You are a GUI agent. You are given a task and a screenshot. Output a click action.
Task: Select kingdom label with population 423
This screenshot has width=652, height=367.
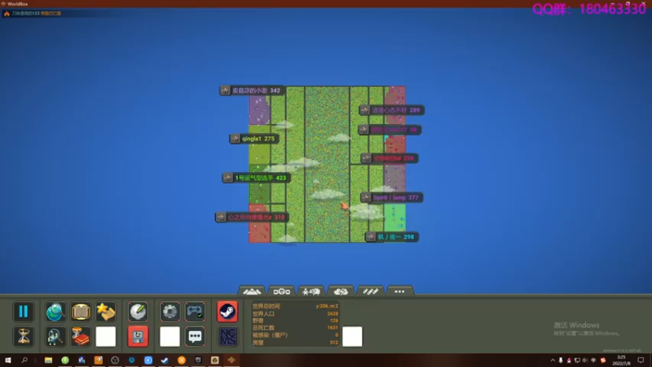(256, 178)
